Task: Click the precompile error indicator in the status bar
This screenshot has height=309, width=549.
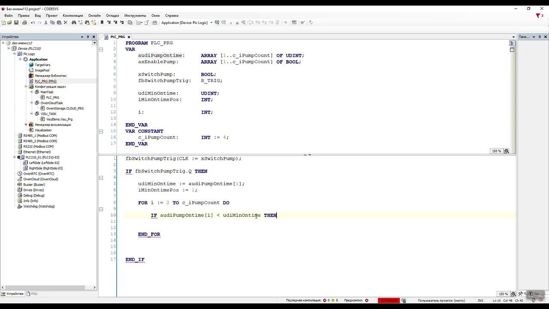Action: click(x=367, y=300)
